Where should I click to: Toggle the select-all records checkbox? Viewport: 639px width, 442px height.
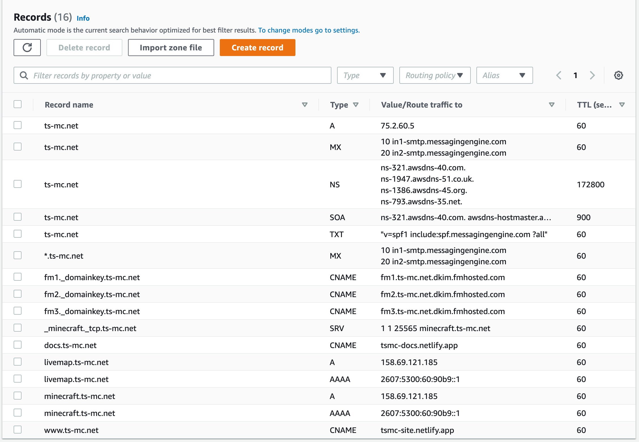(18, 104)
